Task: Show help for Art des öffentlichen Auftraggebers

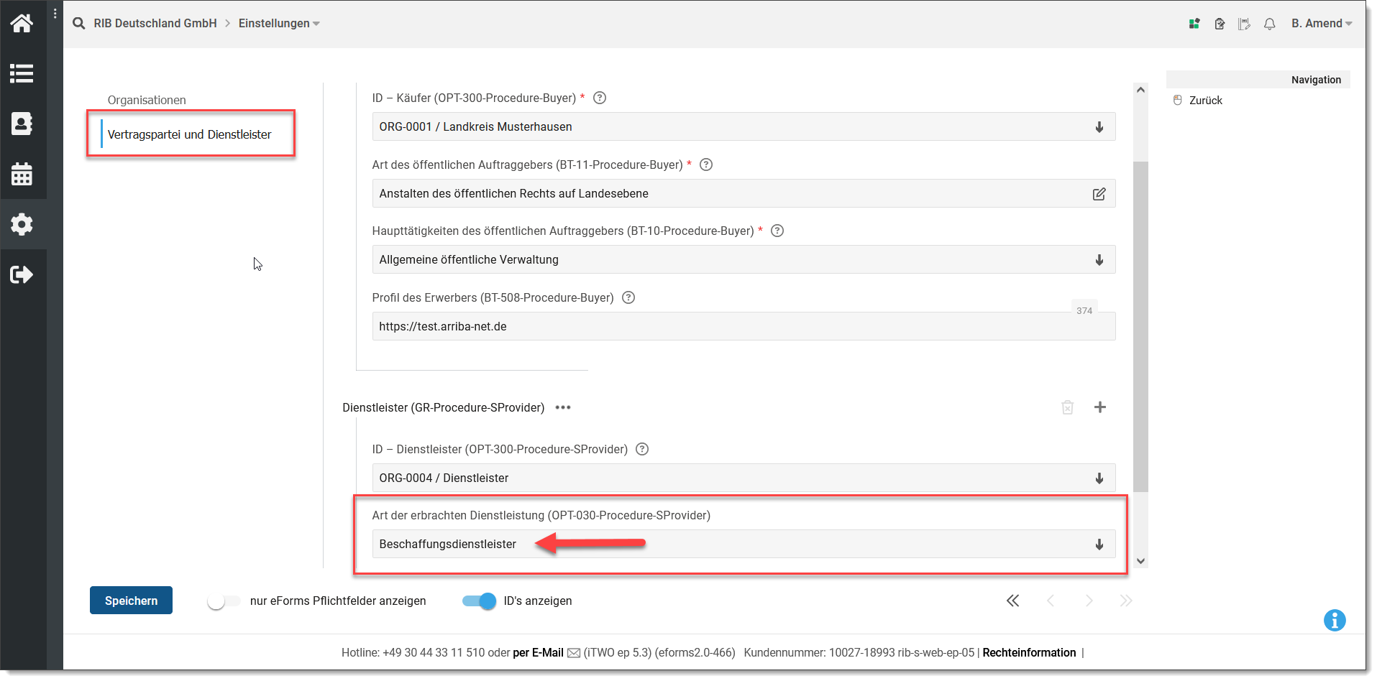Action: pos(706,165)
